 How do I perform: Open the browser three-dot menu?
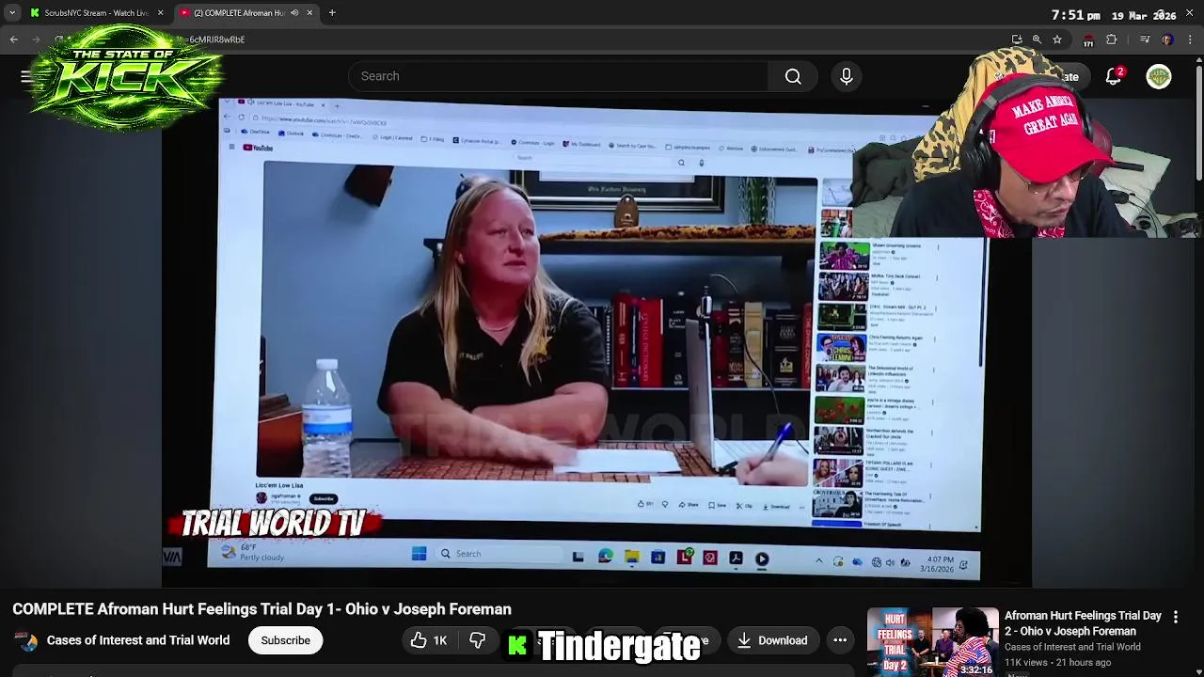pyautogui.click(x=1190, y=39)
